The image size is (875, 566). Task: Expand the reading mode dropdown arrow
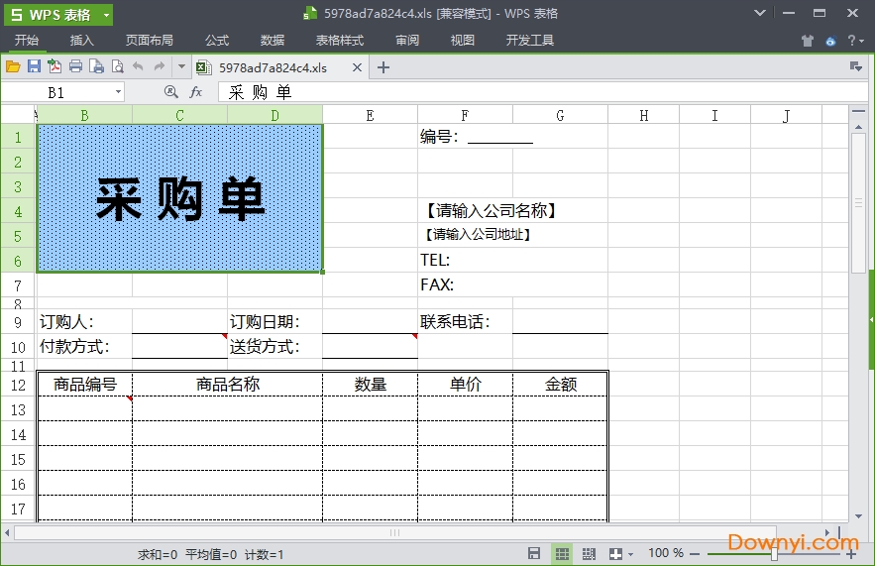click(630, 554)
